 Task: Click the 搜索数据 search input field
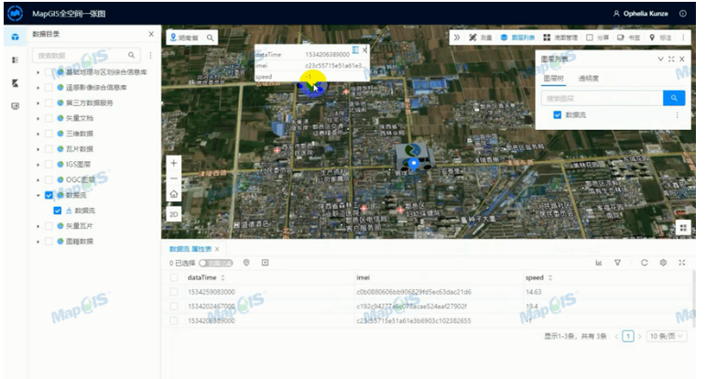click(81, 55)
